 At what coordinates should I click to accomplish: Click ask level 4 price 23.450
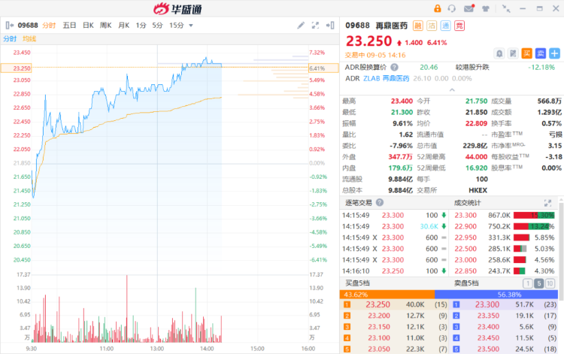(488, 337)
